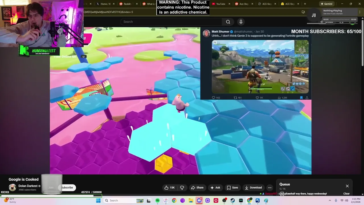Close the YouTube tab
The image size is (364, 205).
pos(229,4)
